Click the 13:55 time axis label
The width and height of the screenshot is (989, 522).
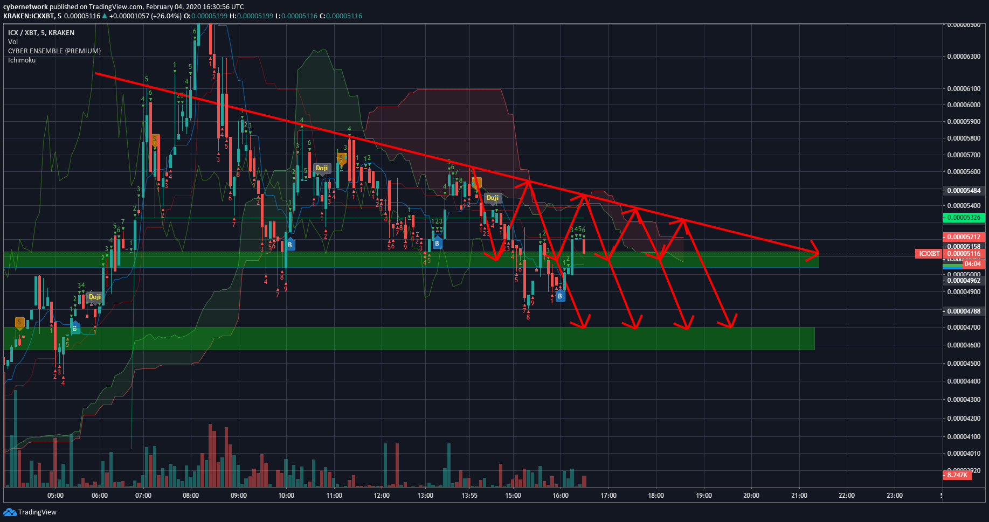469,496
